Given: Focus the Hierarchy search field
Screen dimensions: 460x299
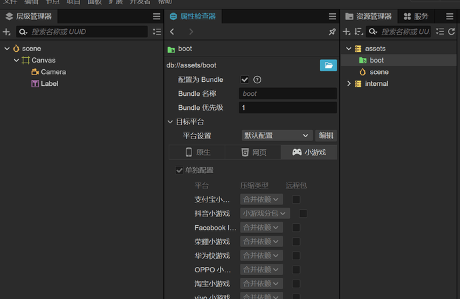Looking at the screenshot, I should coord(82,32).
